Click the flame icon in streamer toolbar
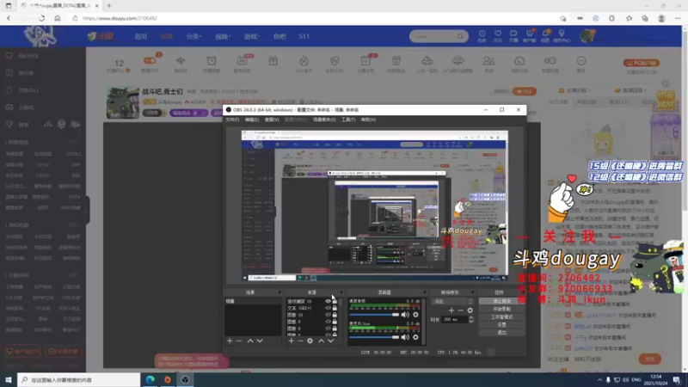Screen dimensions: 688x387 pyautogui.click(x=304, y=61)
